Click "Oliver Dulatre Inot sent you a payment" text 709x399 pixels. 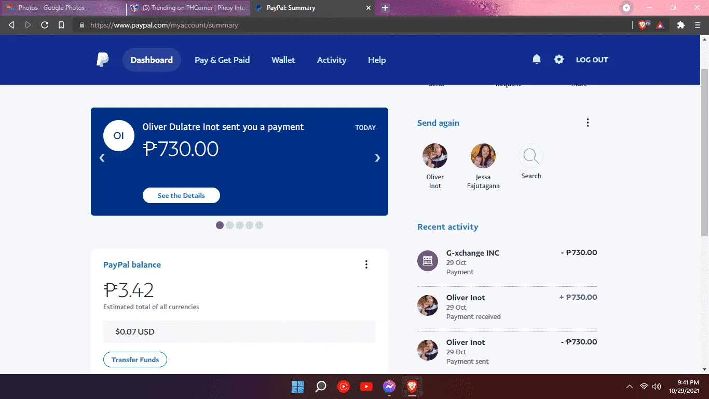[223, 127]
